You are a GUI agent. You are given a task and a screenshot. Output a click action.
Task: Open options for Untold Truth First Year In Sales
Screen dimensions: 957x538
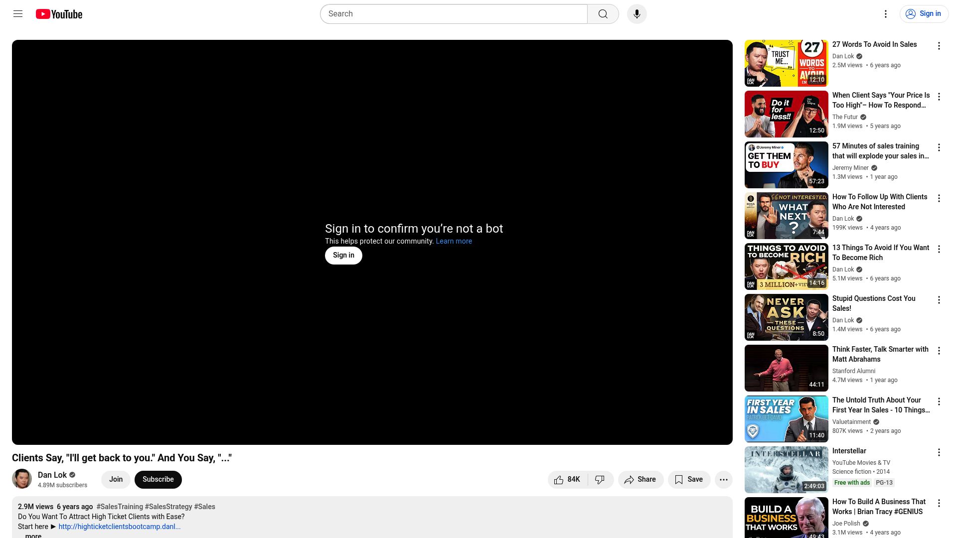click(x=939, y=402)
